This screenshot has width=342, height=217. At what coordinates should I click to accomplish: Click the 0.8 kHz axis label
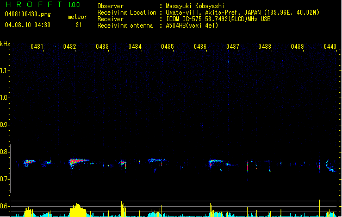4,152
